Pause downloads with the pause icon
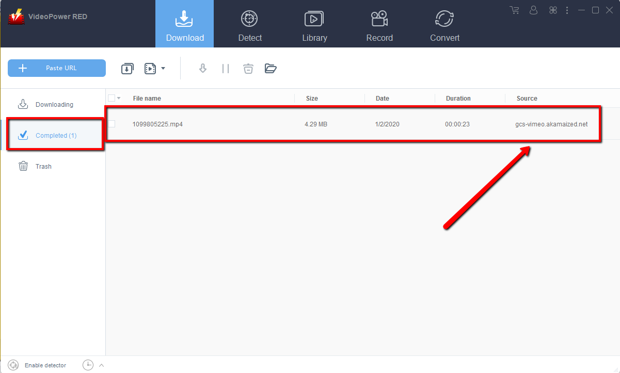620x373 pixels. coord(226,69)
